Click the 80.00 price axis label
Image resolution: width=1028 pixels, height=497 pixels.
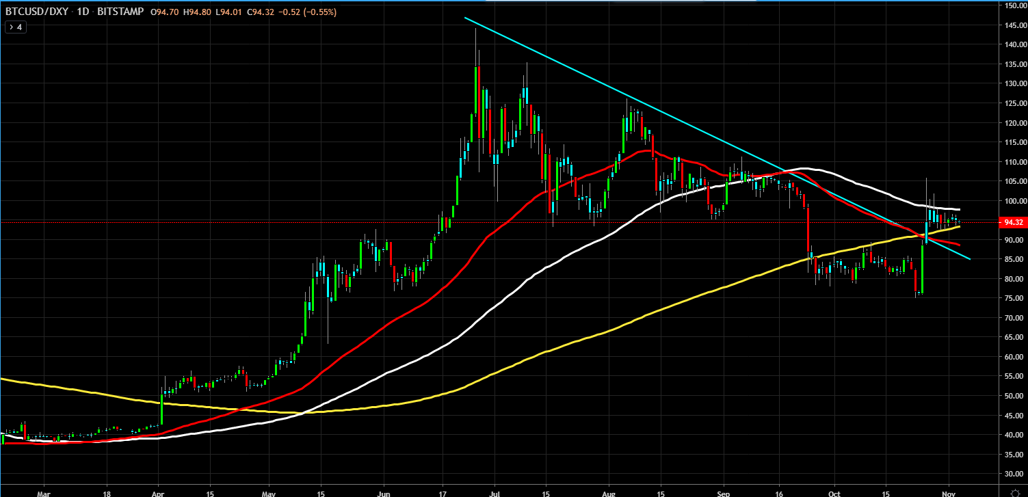(1014, 279)
